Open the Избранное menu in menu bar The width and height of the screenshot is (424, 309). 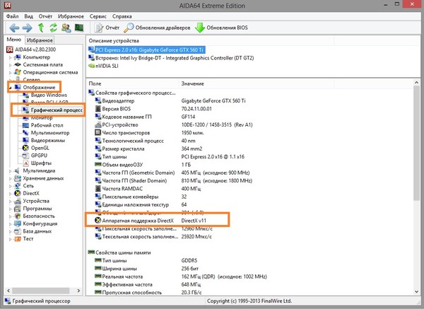click(x=71, y=16)
